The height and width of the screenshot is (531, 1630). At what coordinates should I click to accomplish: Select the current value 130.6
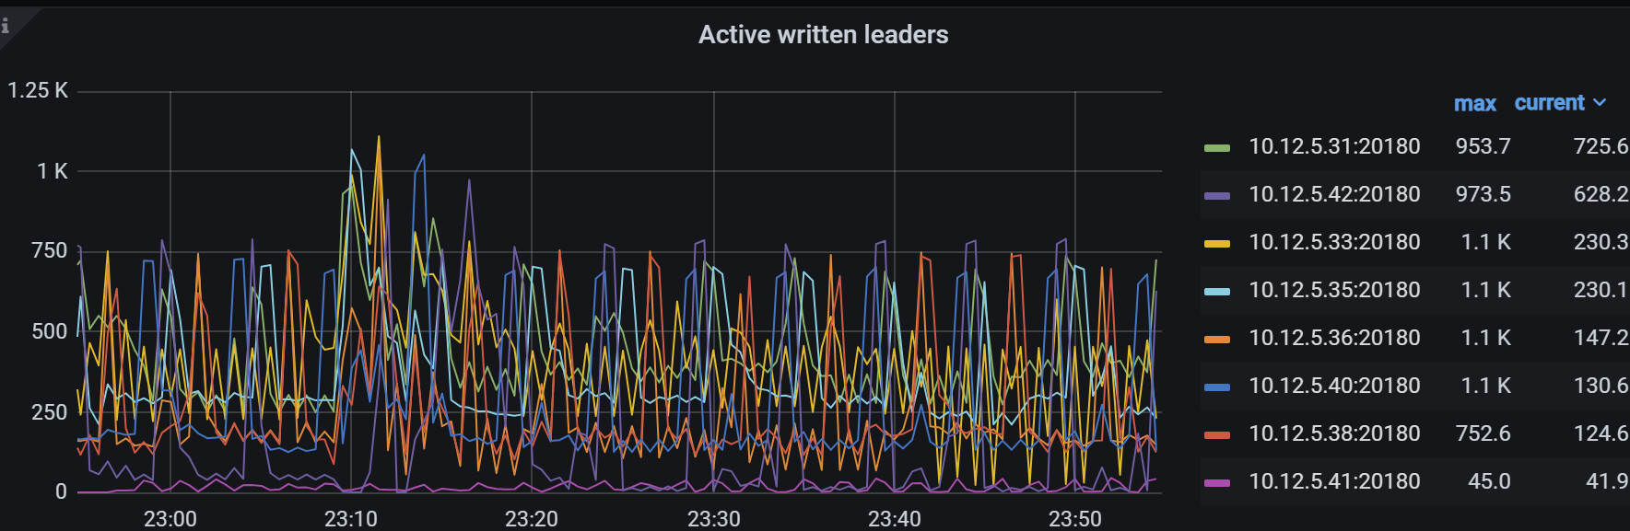coord(1601,386)
